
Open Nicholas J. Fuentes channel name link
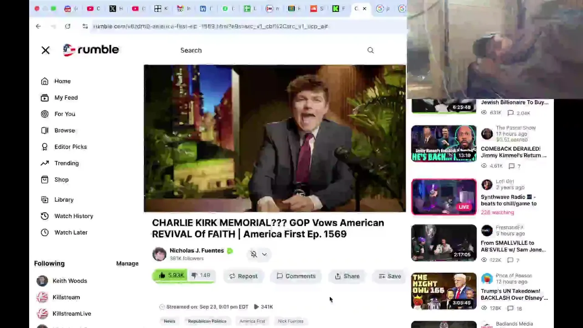click(x=197, y=251)
